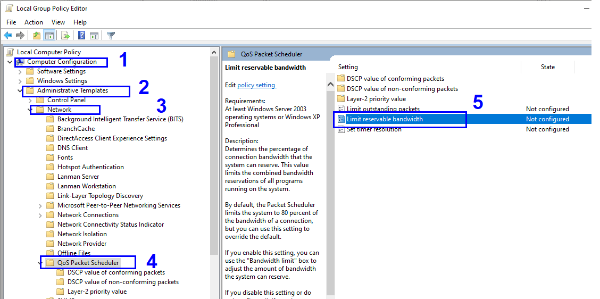Open the File menu
The height and width of the screenshot is (299, 600).
[x=11, y=22]
